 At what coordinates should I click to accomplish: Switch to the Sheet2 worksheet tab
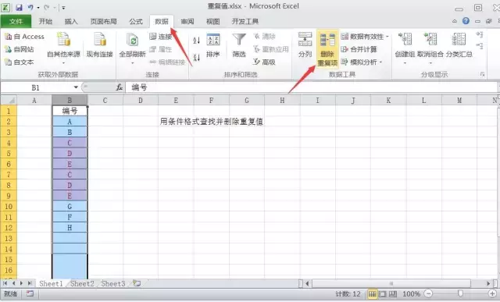(x=82, y=283)
